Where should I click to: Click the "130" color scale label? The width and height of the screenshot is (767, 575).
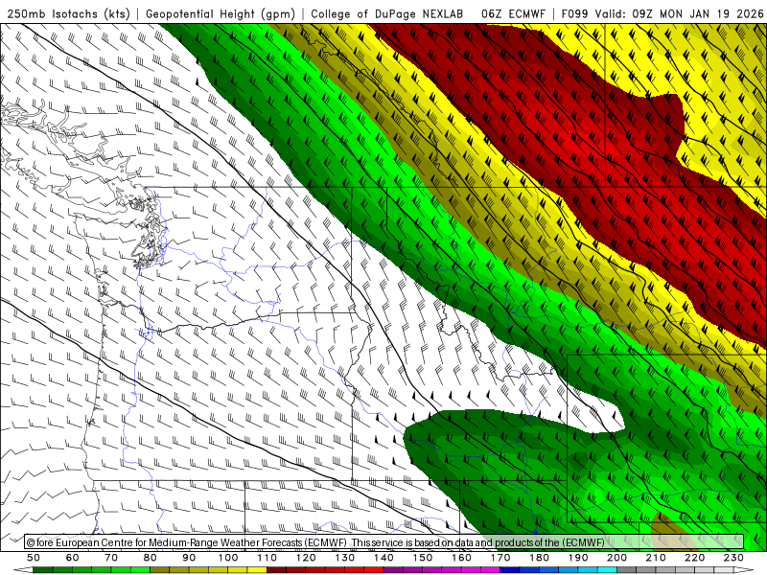click(x=345, y=558)
